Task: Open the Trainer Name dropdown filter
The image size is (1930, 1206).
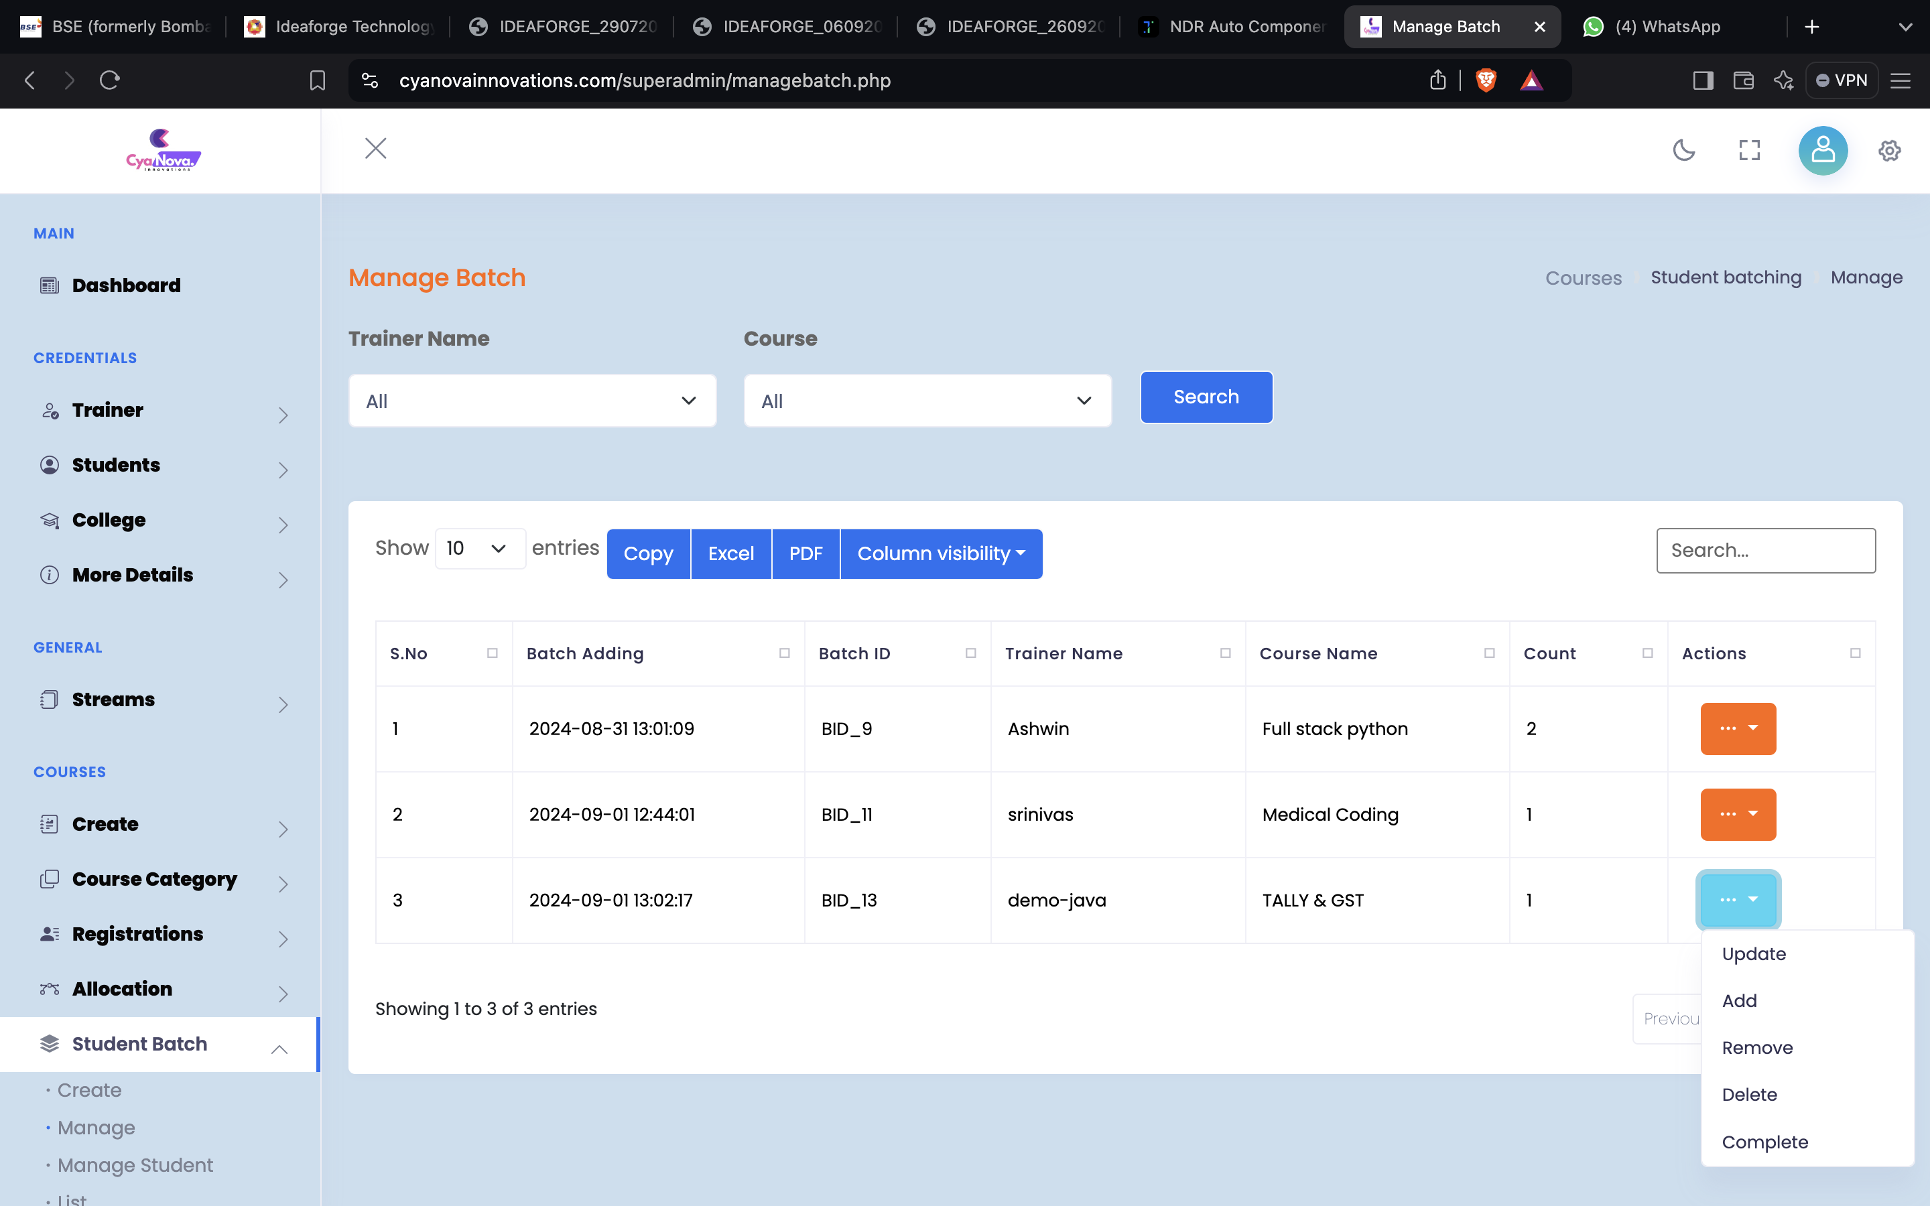Action: click(x=532, y=401)
